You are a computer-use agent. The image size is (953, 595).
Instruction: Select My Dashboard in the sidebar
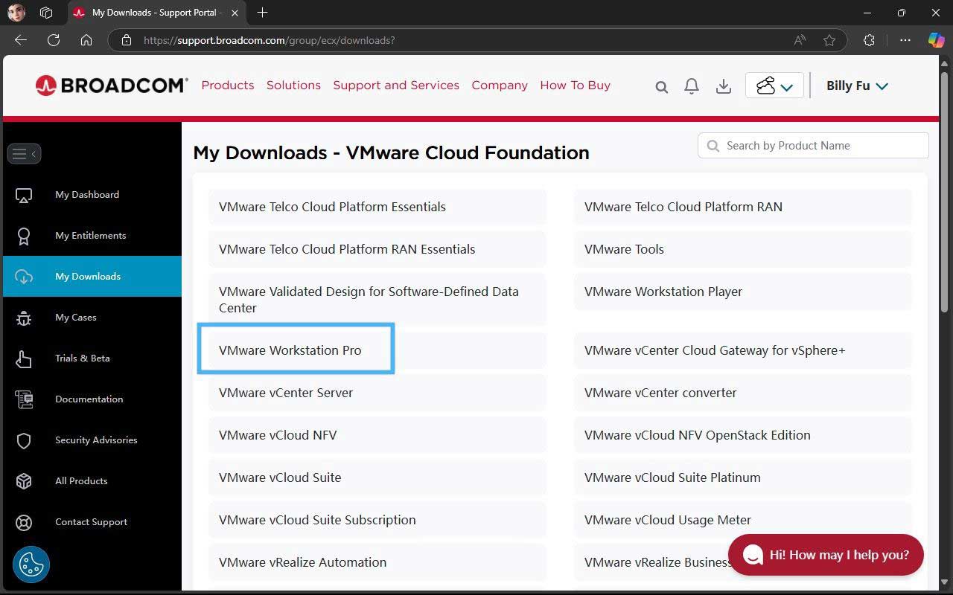(86, 194)
